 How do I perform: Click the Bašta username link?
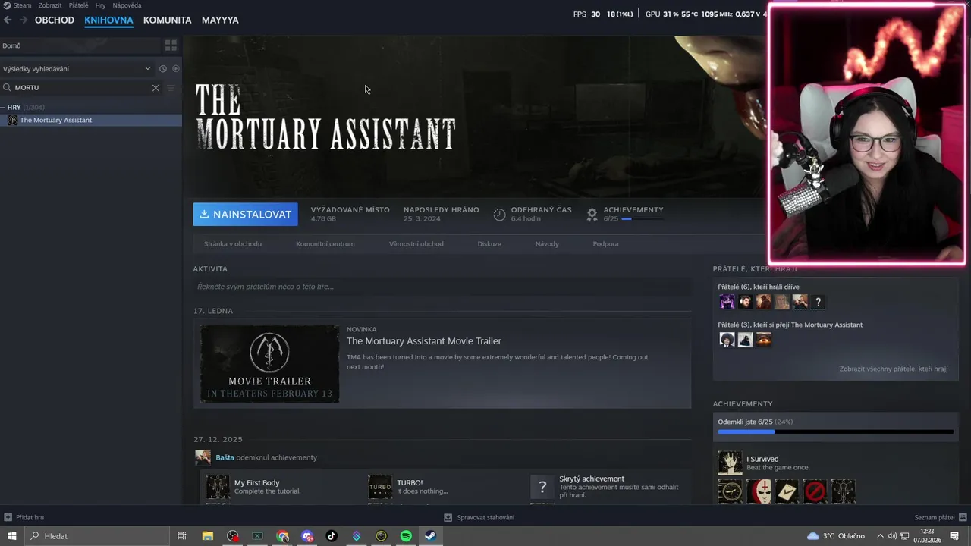point(225,457)
